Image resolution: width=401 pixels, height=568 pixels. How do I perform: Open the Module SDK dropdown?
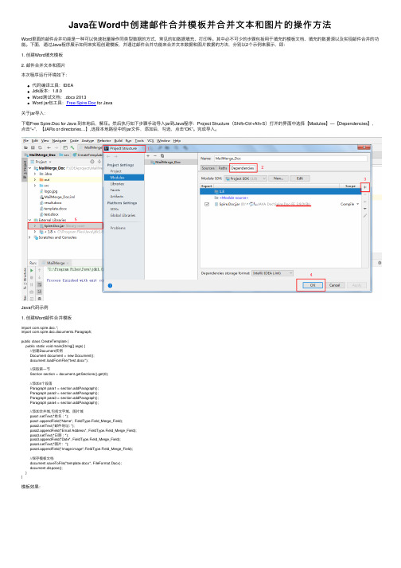point(245,178)
